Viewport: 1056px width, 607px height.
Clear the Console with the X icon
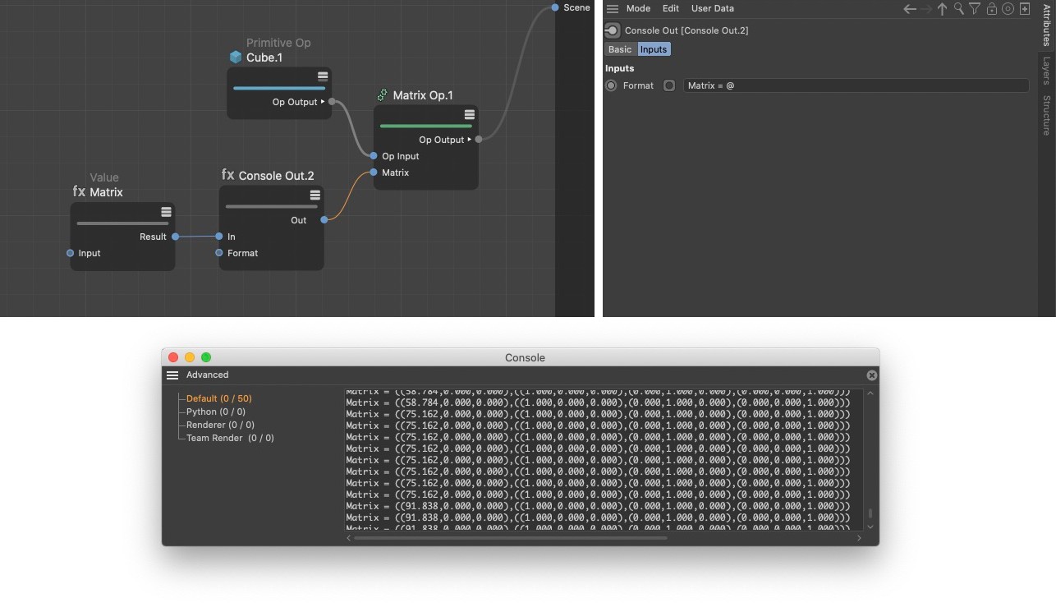(x=872, y=375)
